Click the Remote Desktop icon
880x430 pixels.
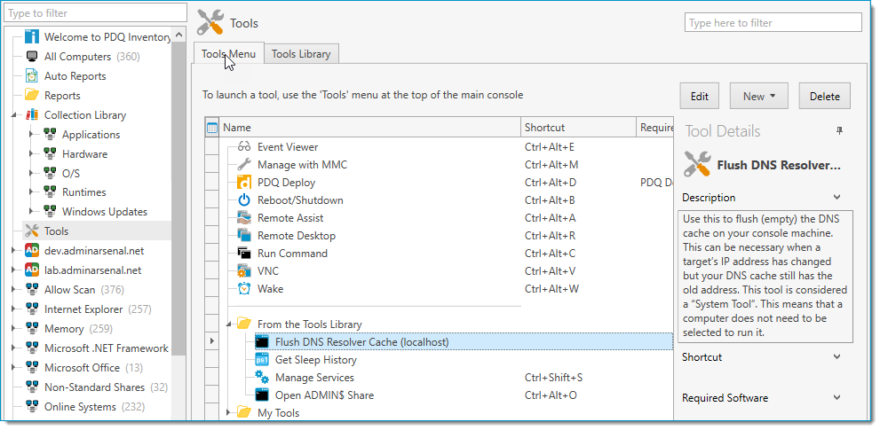pyautogui.click(x=244, y=236)
